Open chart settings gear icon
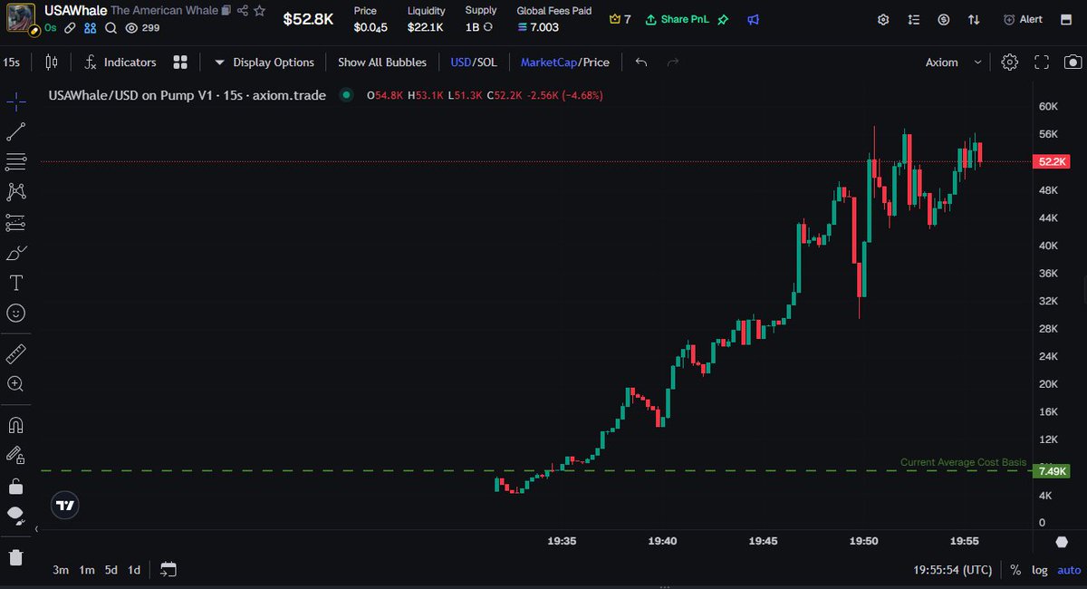 (x=1010, y=62)
